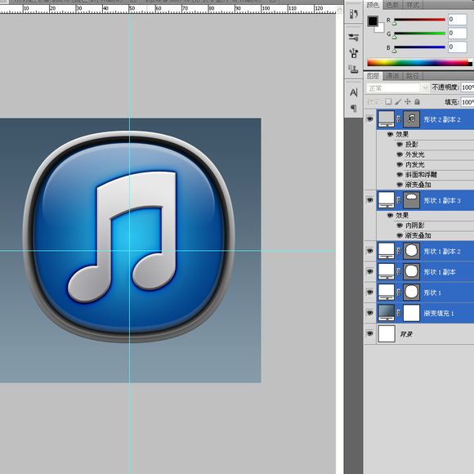The image size is (474, 474).
Task: Open the blend mode dropdown 正常
Action: (397, 88)
